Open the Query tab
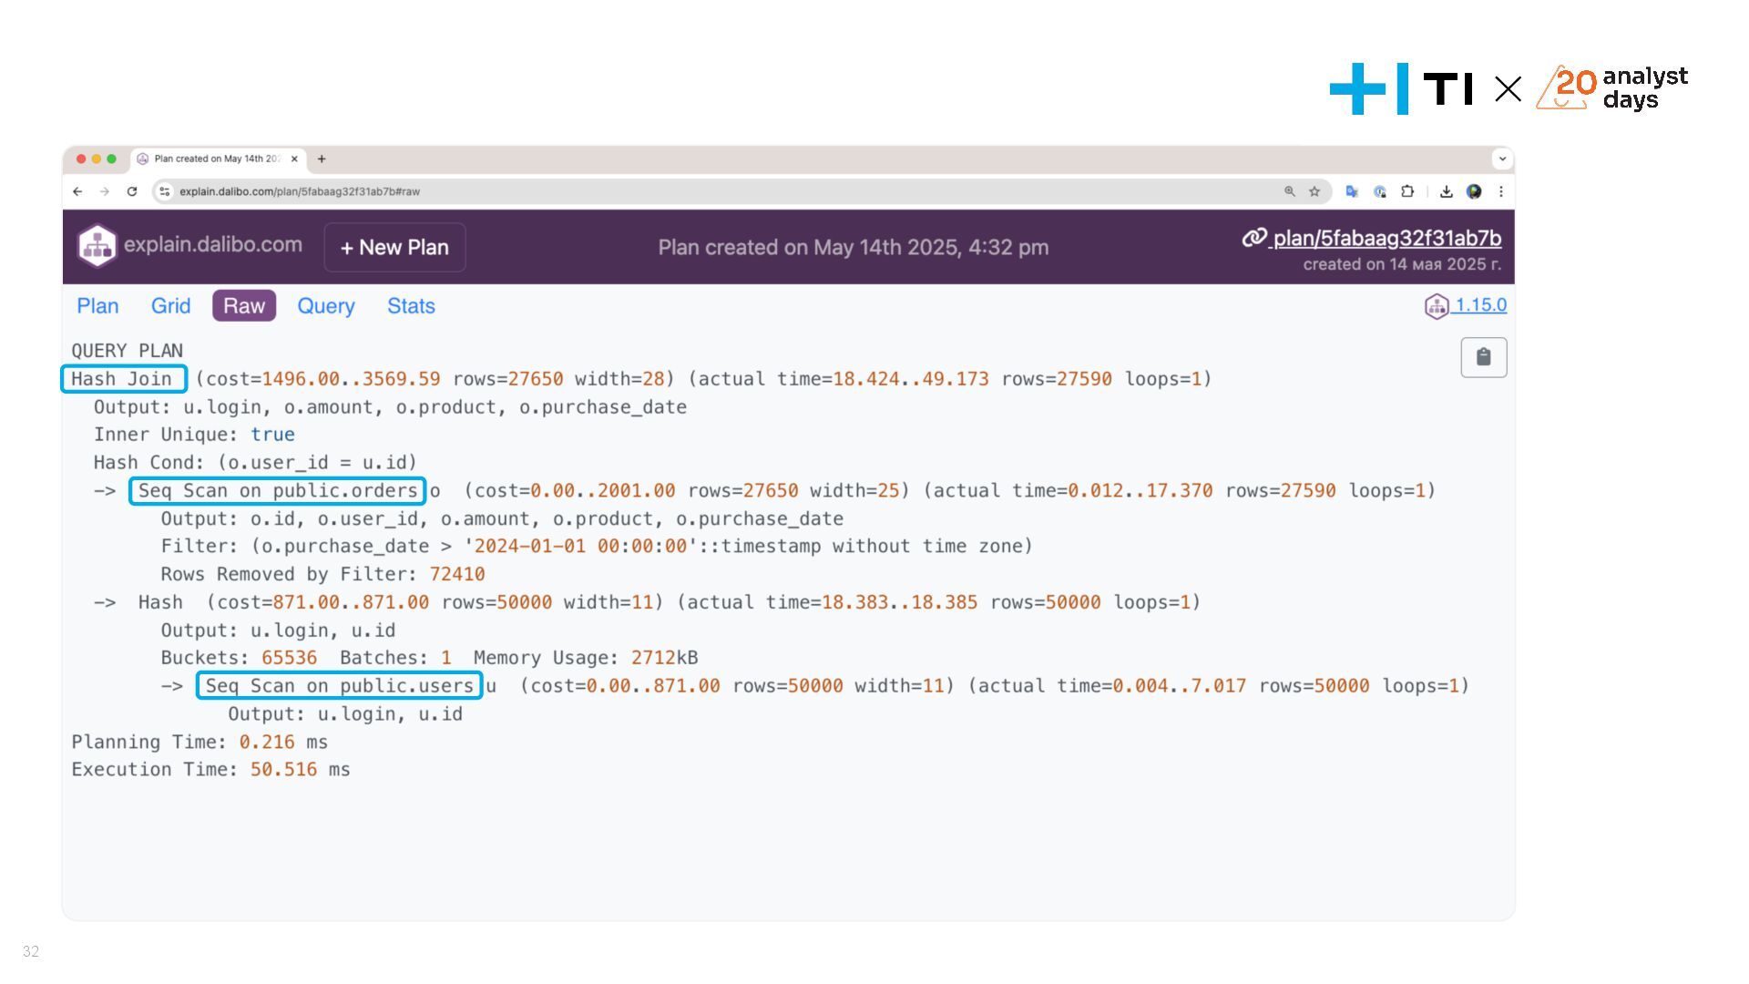 [326, 306]
